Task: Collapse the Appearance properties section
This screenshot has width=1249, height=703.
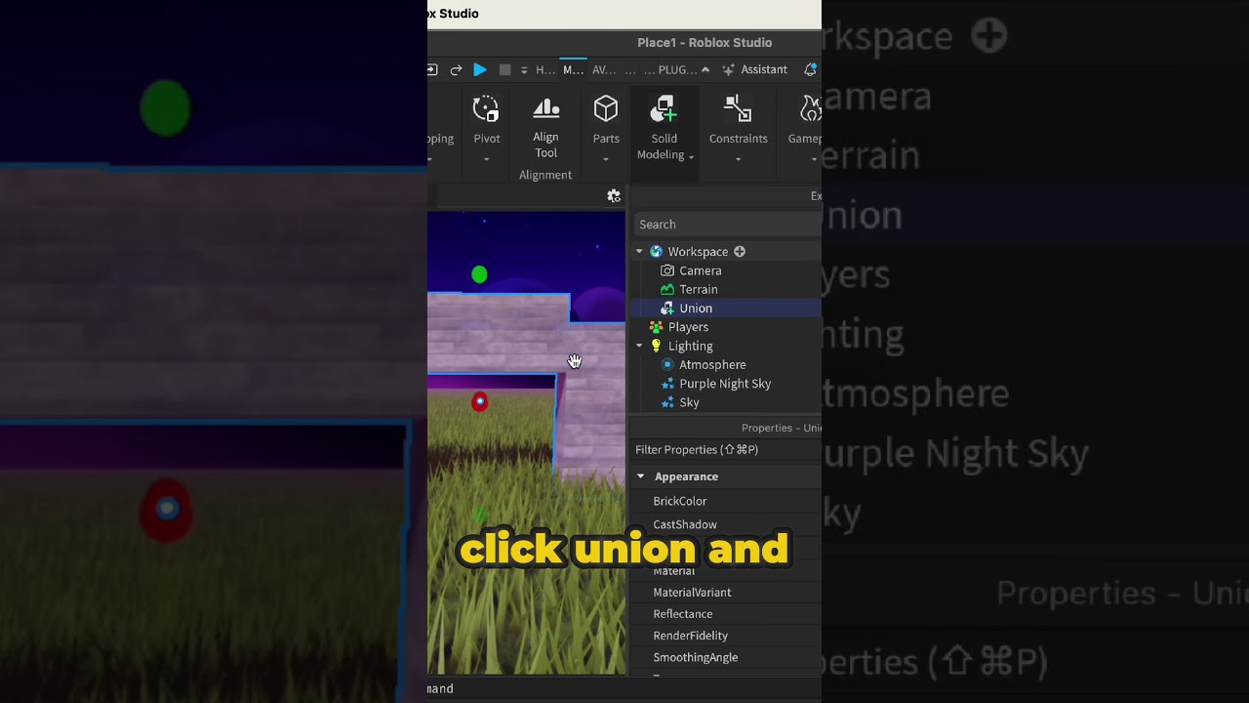Action: 641,476
